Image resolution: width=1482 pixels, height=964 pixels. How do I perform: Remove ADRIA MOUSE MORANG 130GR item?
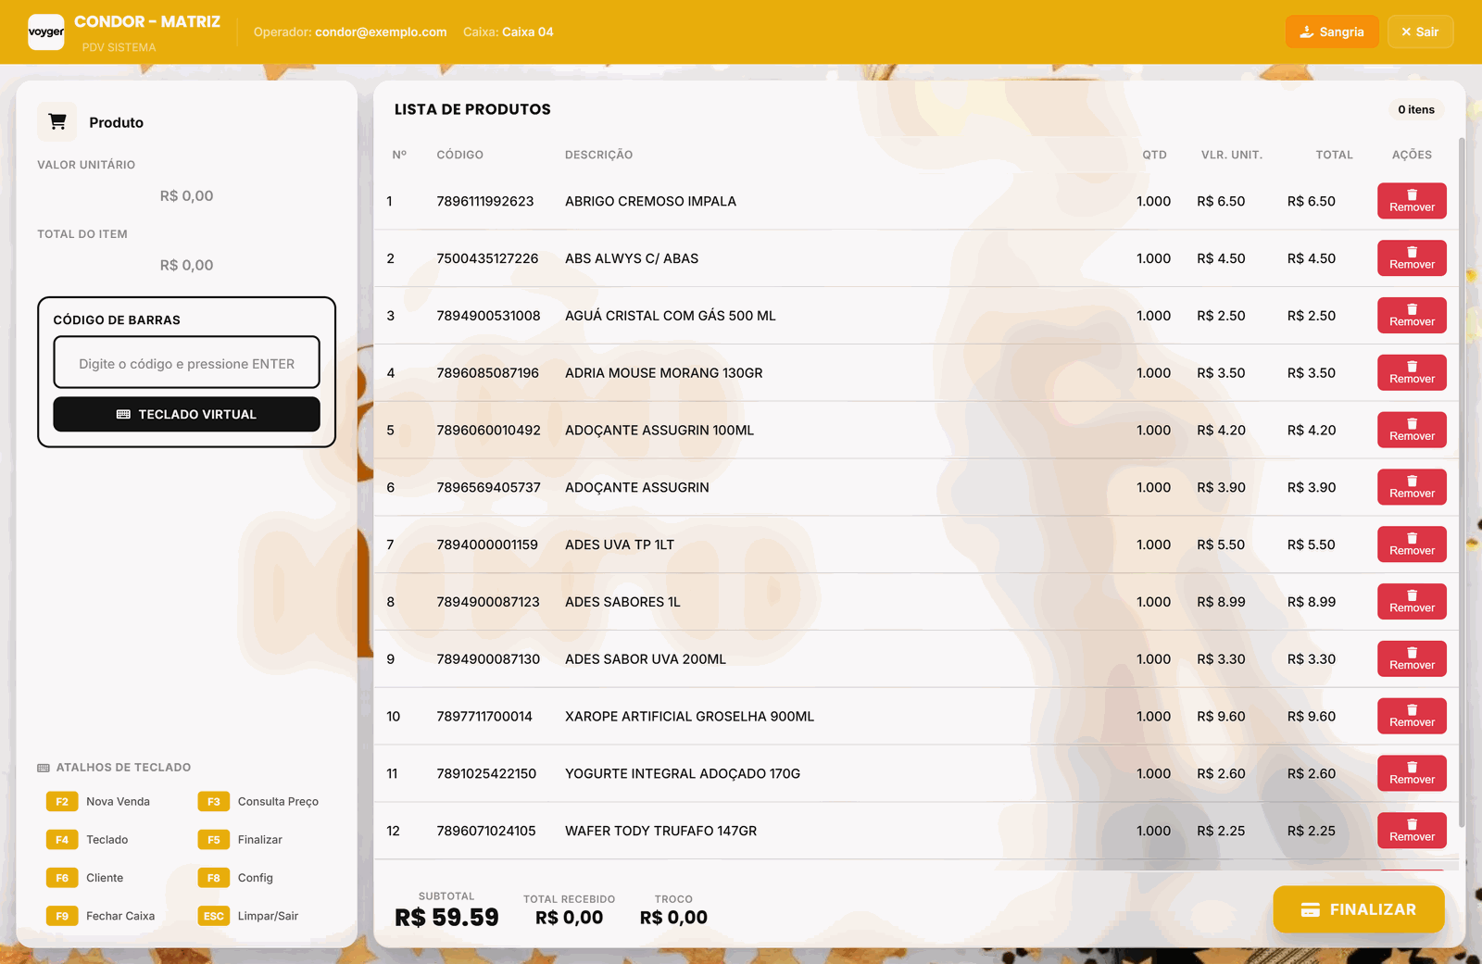(1412, 373)
